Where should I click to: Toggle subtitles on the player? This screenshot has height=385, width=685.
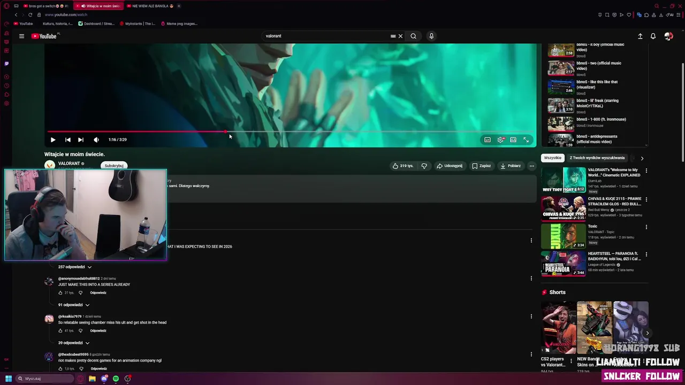pos(488,140)
